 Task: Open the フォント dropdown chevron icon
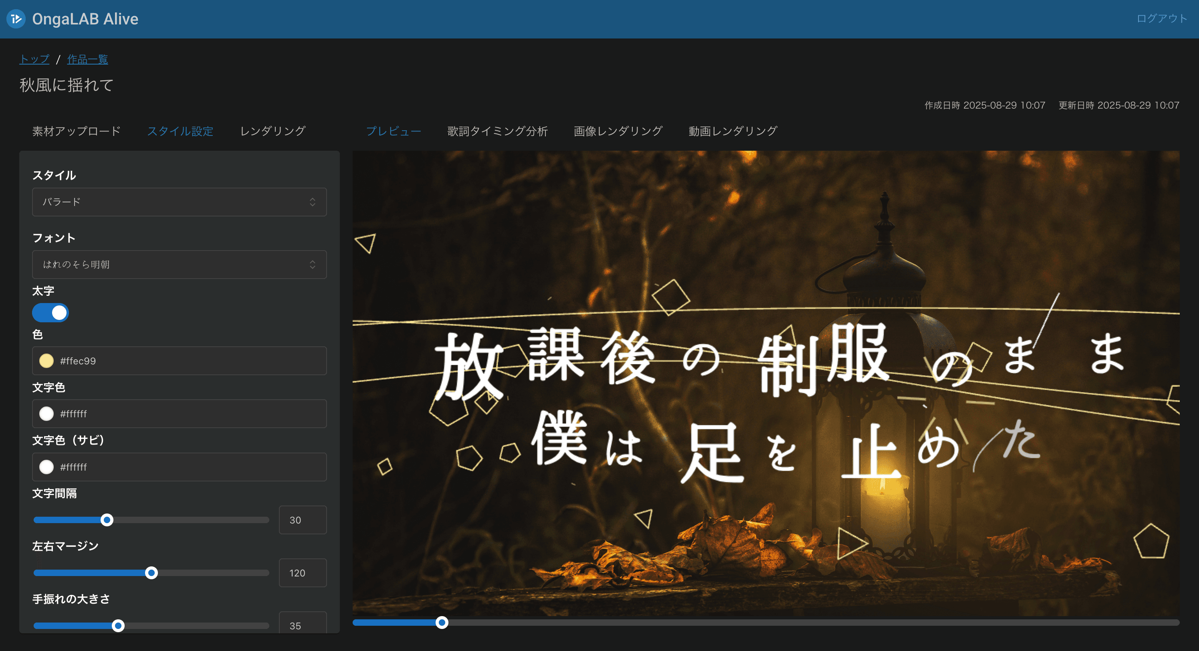click(312, 265)
